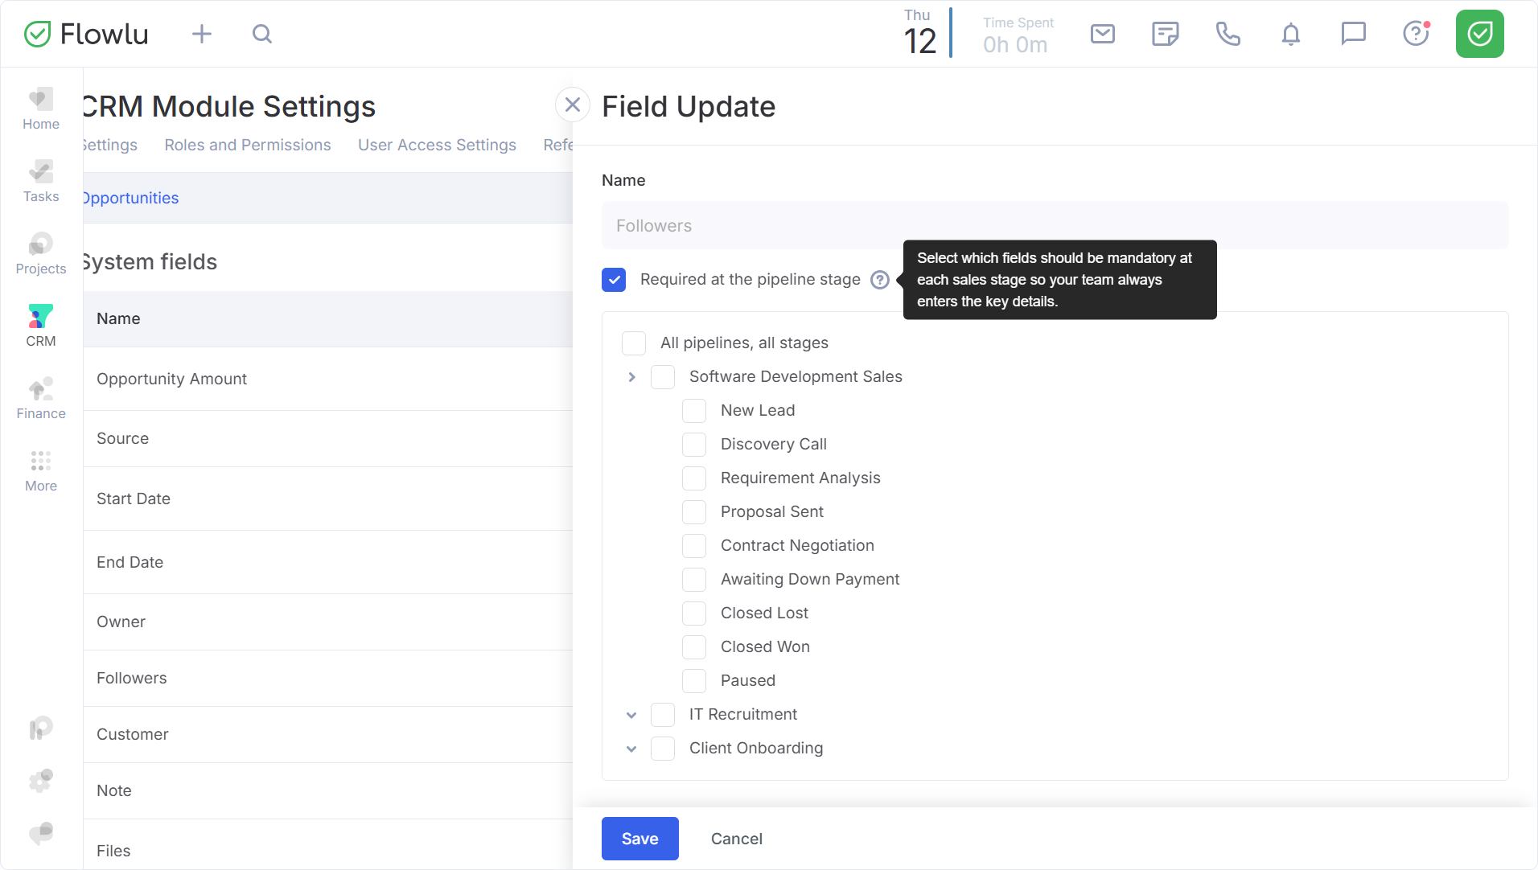Expand the IT Recruitment pipeline

point(631,715)
